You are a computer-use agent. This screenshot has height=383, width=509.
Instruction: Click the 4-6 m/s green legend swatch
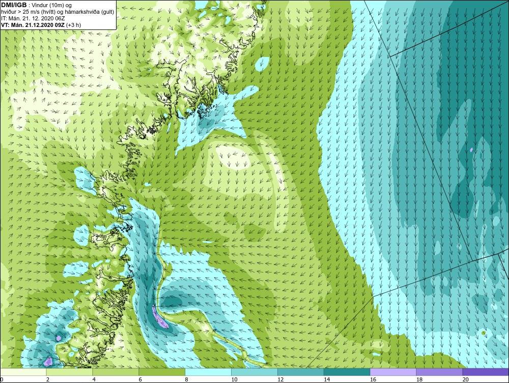(116, 372)
